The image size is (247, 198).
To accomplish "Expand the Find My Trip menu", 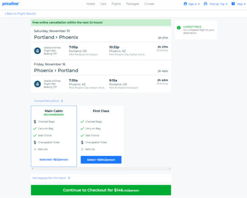I will click(x=216, y=4).
